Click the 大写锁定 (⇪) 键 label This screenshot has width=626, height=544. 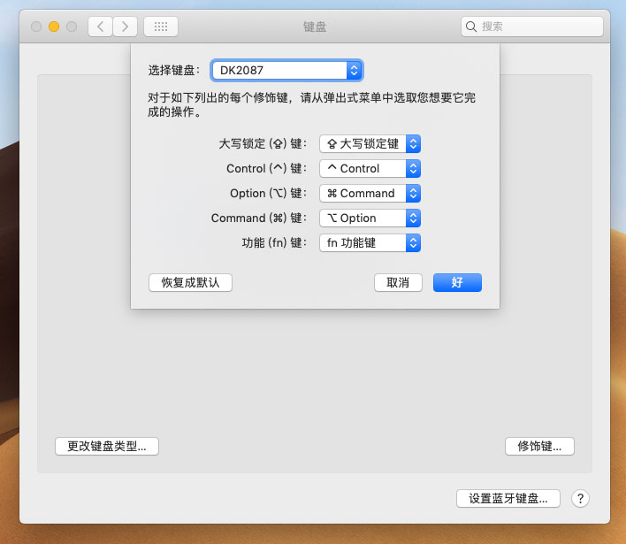[263, 144]
